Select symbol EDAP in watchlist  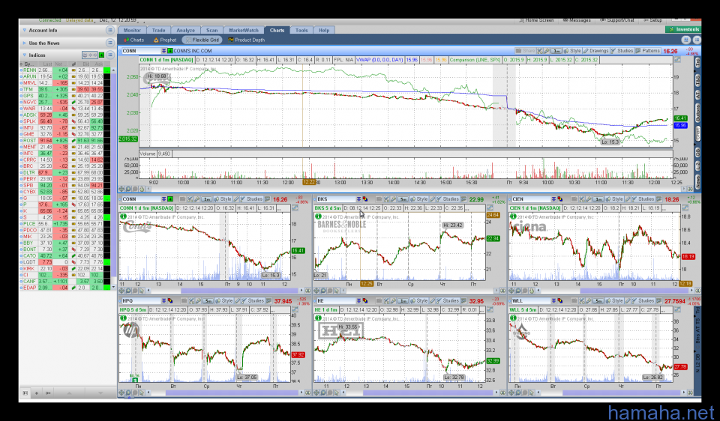(x=30, y=288)
